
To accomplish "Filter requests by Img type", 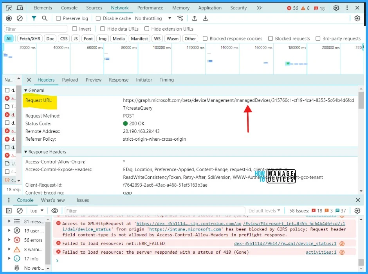I will (103, 38).
